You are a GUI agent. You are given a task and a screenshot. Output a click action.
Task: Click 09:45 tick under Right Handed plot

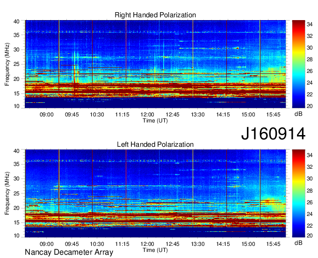(x=72, y=115)
